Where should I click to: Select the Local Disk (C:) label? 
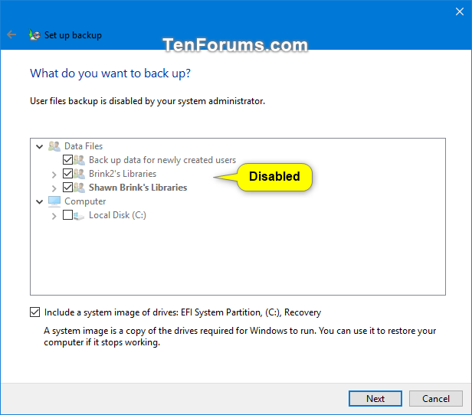(117, 215)
